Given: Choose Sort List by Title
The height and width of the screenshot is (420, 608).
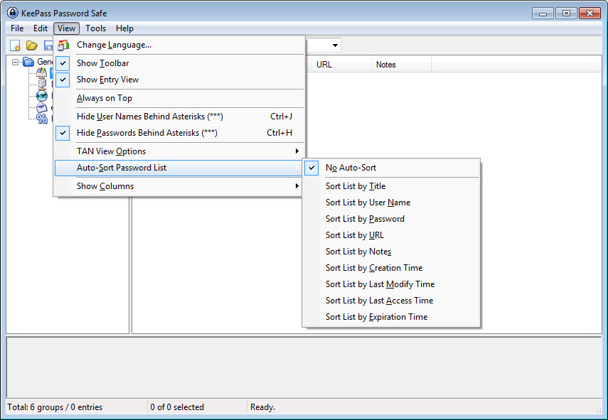Looking at the screenshot, I should coord(391,186).
